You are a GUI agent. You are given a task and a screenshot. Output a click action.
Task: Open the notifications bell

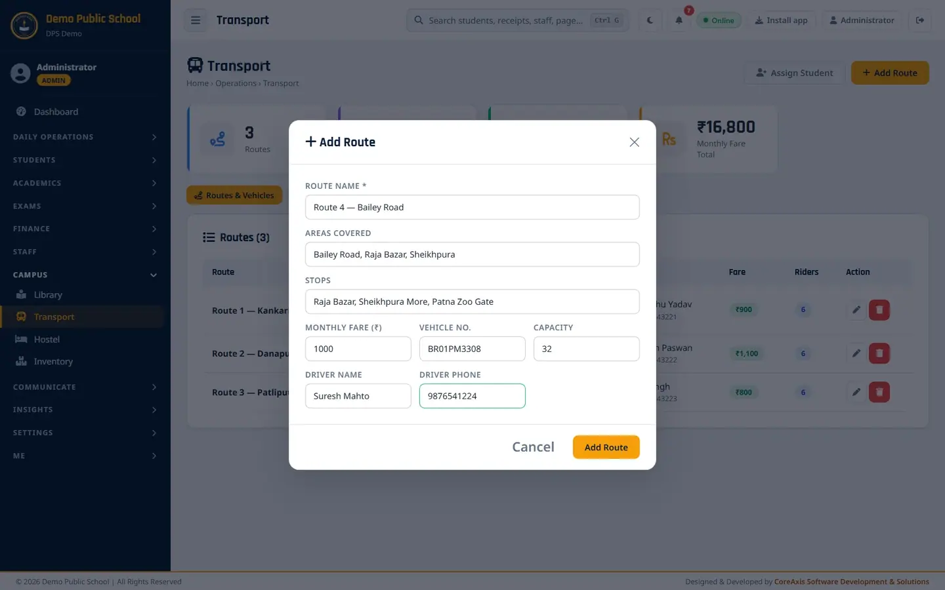coord(679,20)
